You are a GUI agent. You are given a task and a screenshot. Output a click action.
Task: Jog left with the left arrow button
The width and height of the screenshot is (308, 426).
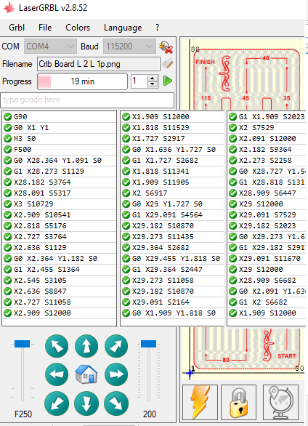pos(57,374)
